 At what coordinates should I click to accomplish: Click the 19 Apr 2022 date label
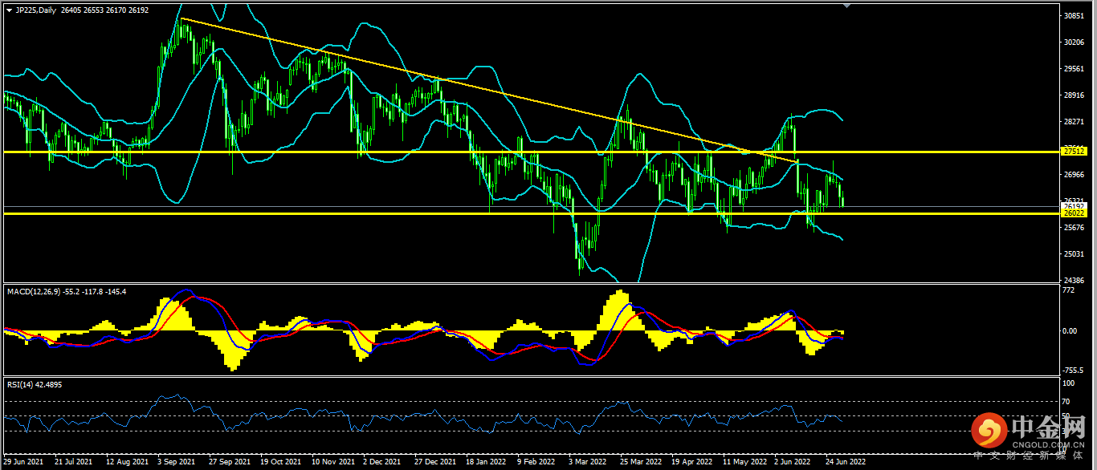tap(692, 462)
